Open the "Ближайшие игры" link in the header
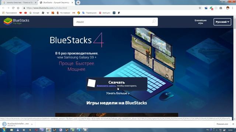This screenshot has height=132, width=236. 201,22
